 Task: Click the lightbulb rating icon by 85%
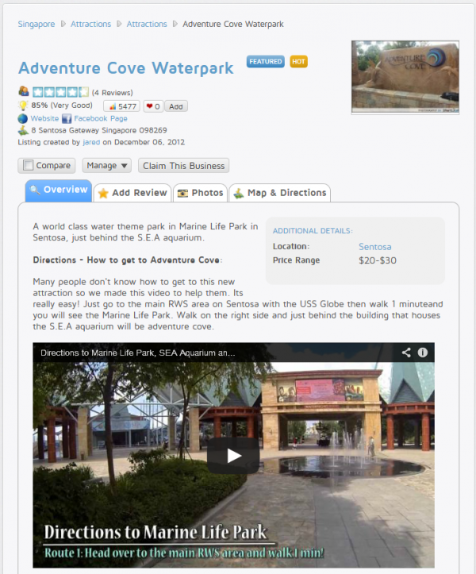[23, 106]
